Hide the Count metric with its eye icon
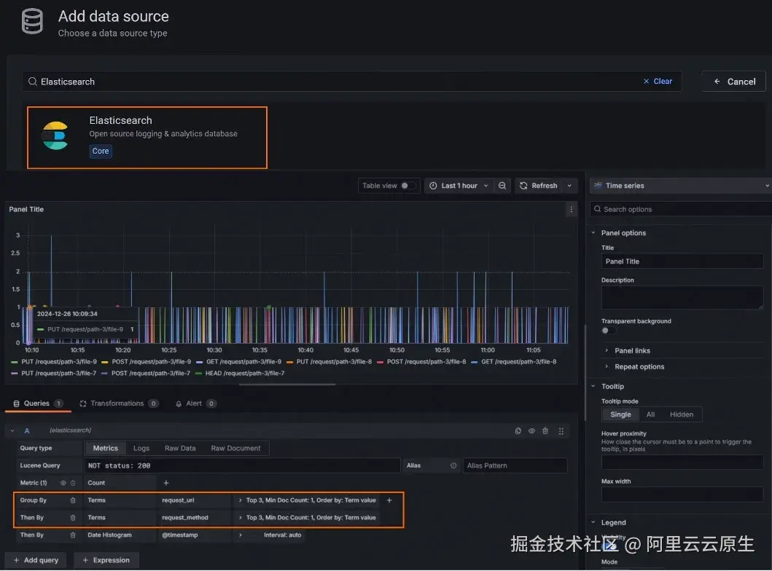 coord(63,483)
